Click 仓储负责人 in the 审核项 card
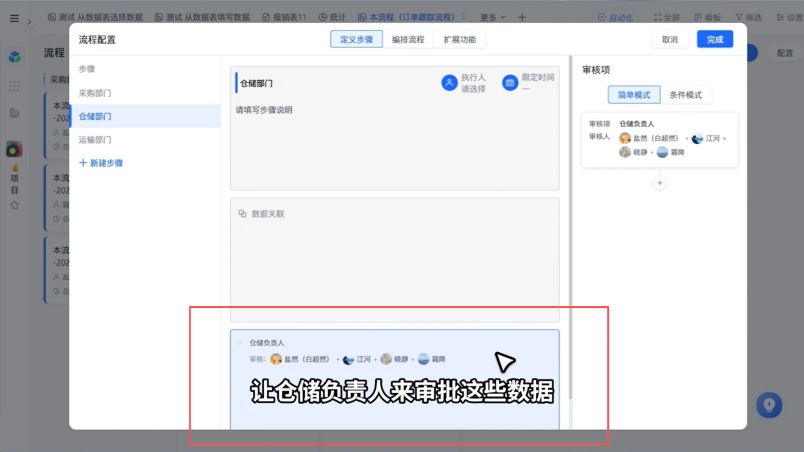 click(636, 123)
